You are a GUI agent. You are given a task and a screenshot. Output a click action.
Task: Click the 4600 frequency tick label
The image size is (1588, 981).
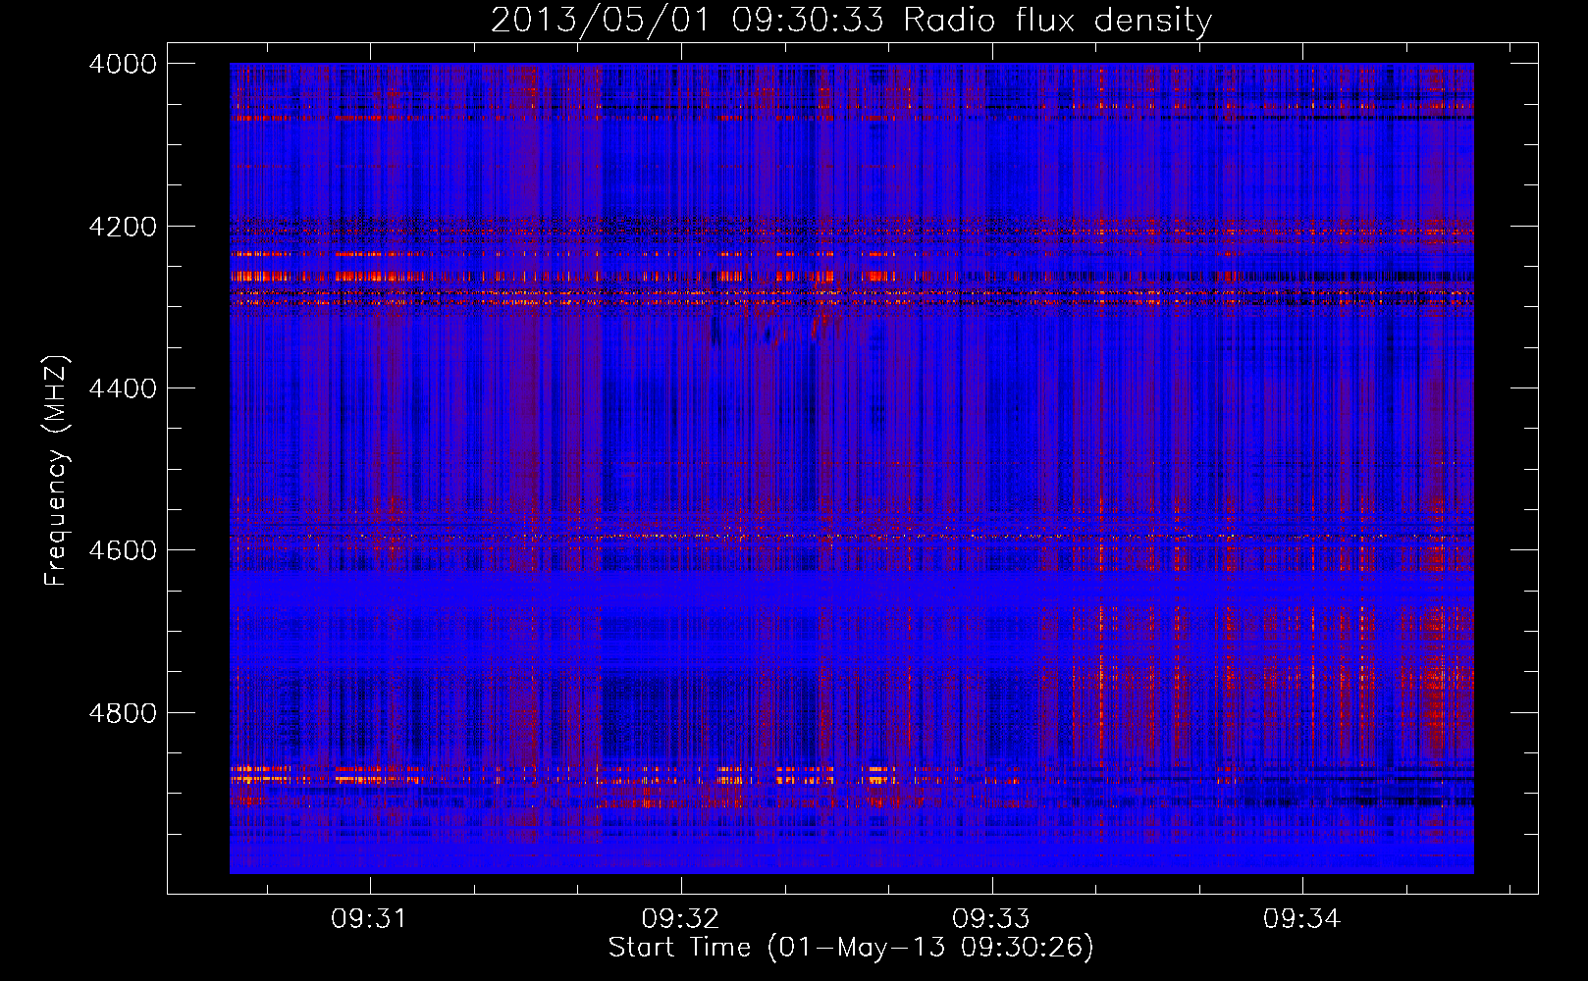tap(123, 550)
